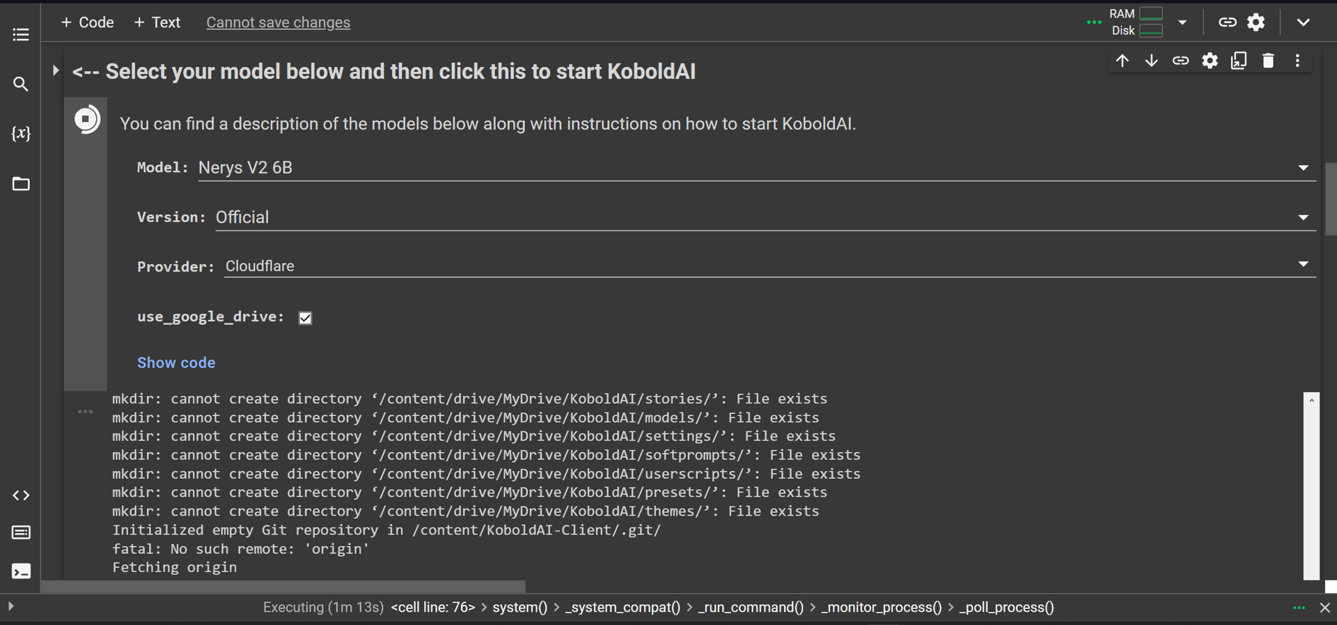Image resolution: width=1337 pixels, height=625 pixels.
Task: Open the code snippets panel
Action: (x=21, y=495)
